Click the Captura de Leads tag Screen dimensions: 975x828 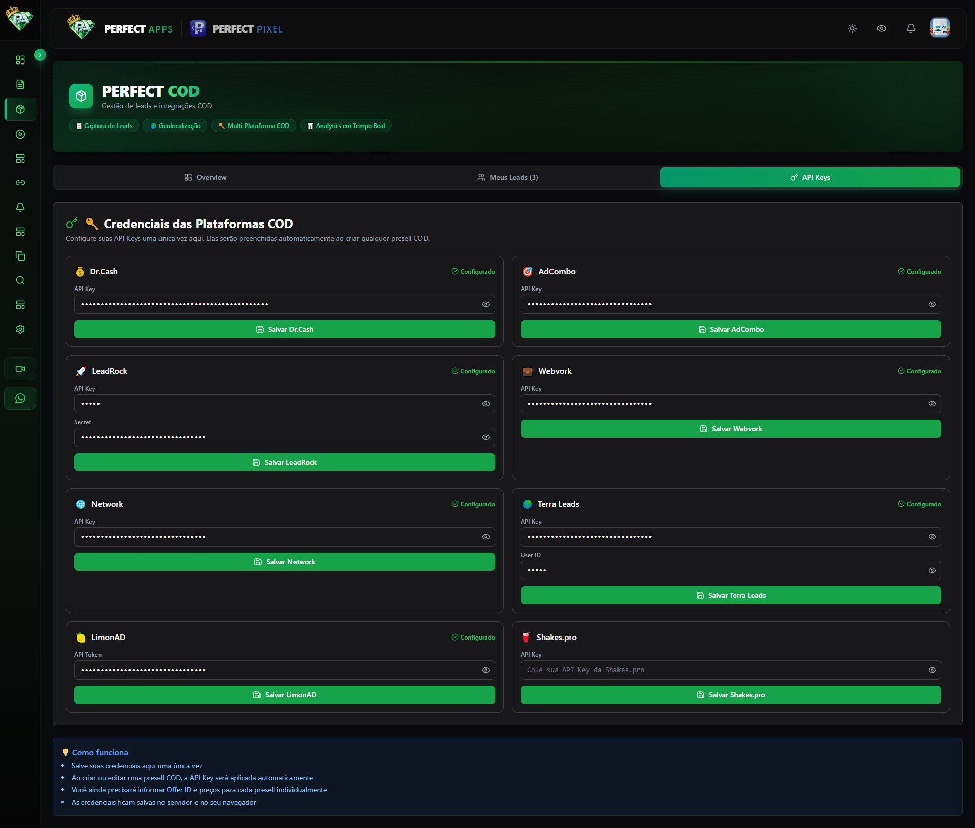(x=104, y=126)
